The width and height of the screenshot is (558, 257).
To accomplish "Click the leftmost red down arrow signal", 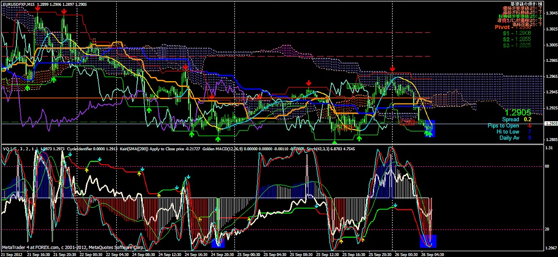I will (38, 9).
